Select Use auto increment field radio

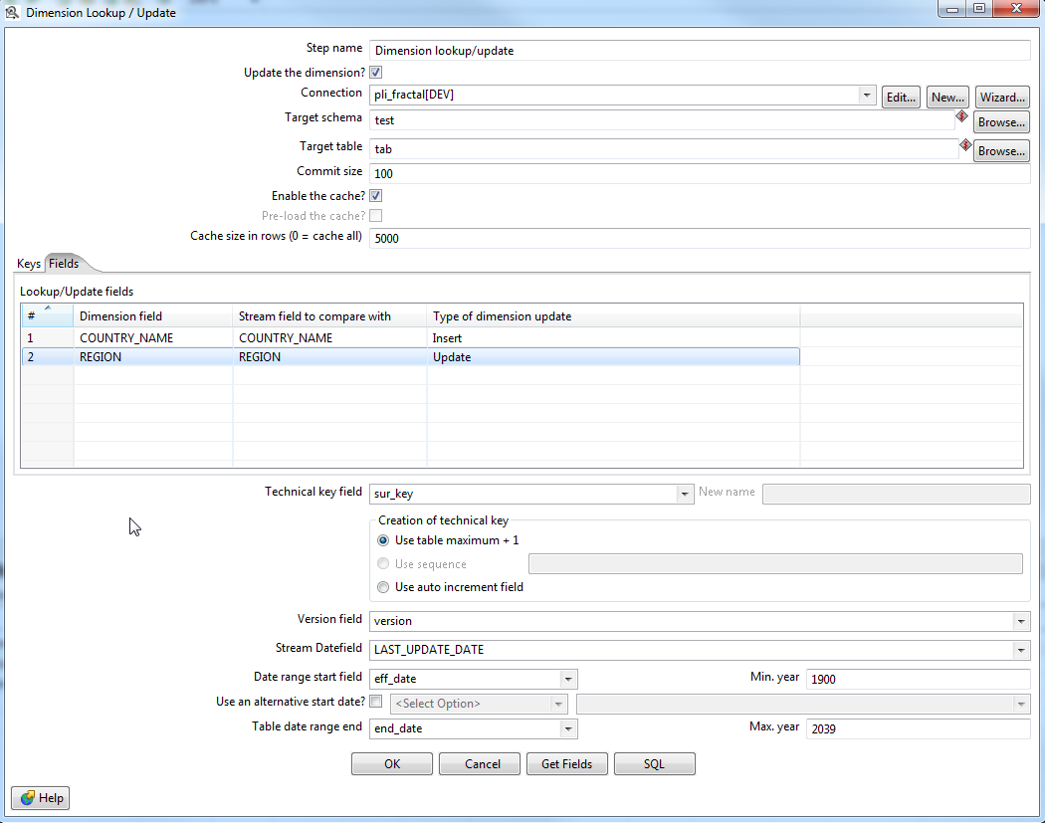383,587
